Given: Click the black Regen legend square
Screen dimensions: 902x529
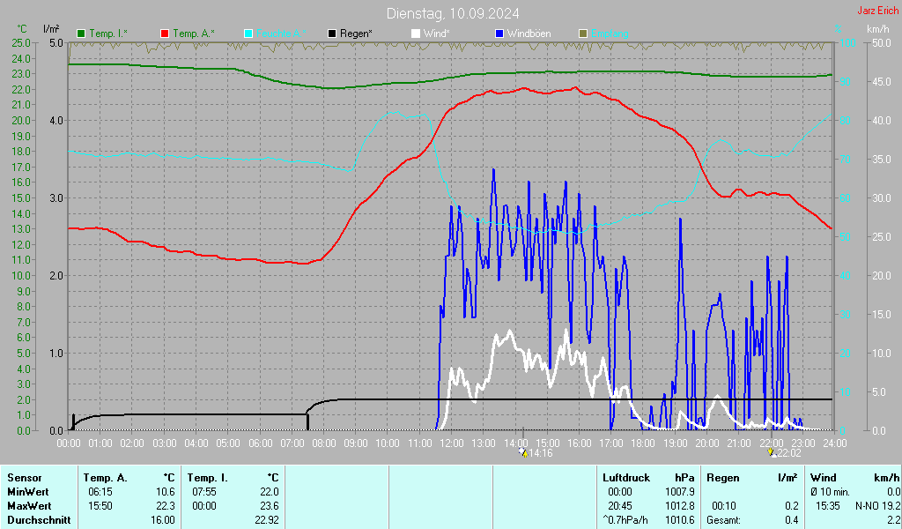Looking at the screenshot, I should coord(332,34).
